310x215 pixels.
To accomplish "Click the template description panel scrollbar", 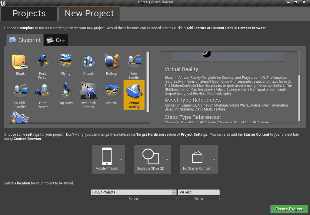I will (x=299, y=98).
